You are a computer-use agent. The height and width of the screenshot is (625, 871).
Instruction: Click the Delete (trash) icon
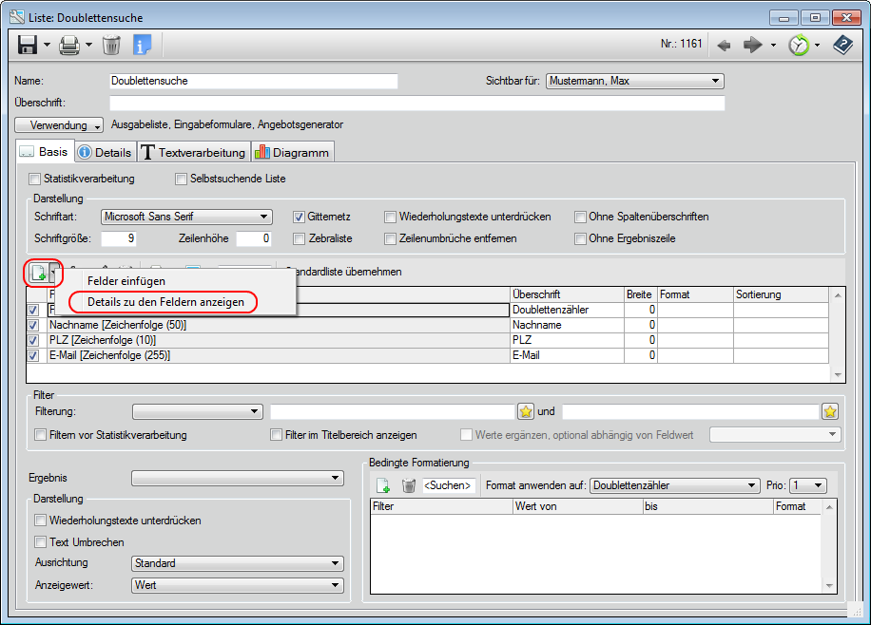click(x=110, y=45)
